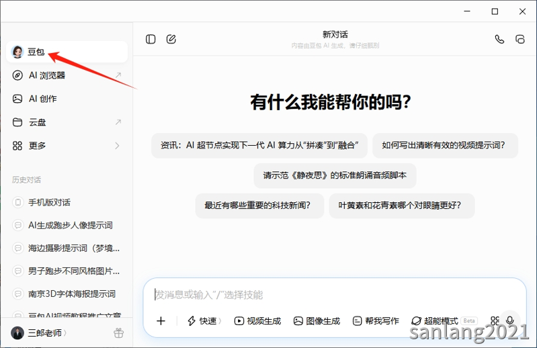Enable 超能模式 Beta
Screen dimensions: 537x348
click(x=444, y=321)
